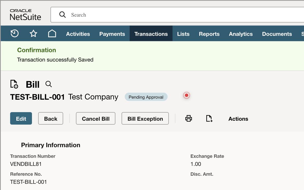Open the Activities menu
The image size is (304, 190).
coord(78,34)
